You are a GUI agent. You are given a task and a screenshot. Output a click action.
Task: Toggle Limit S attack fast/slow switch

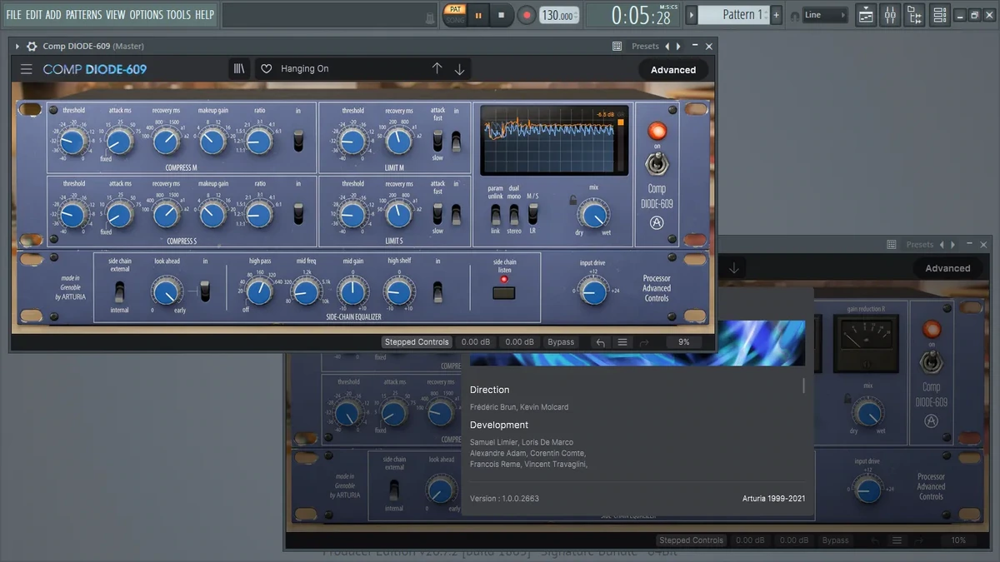437,214
